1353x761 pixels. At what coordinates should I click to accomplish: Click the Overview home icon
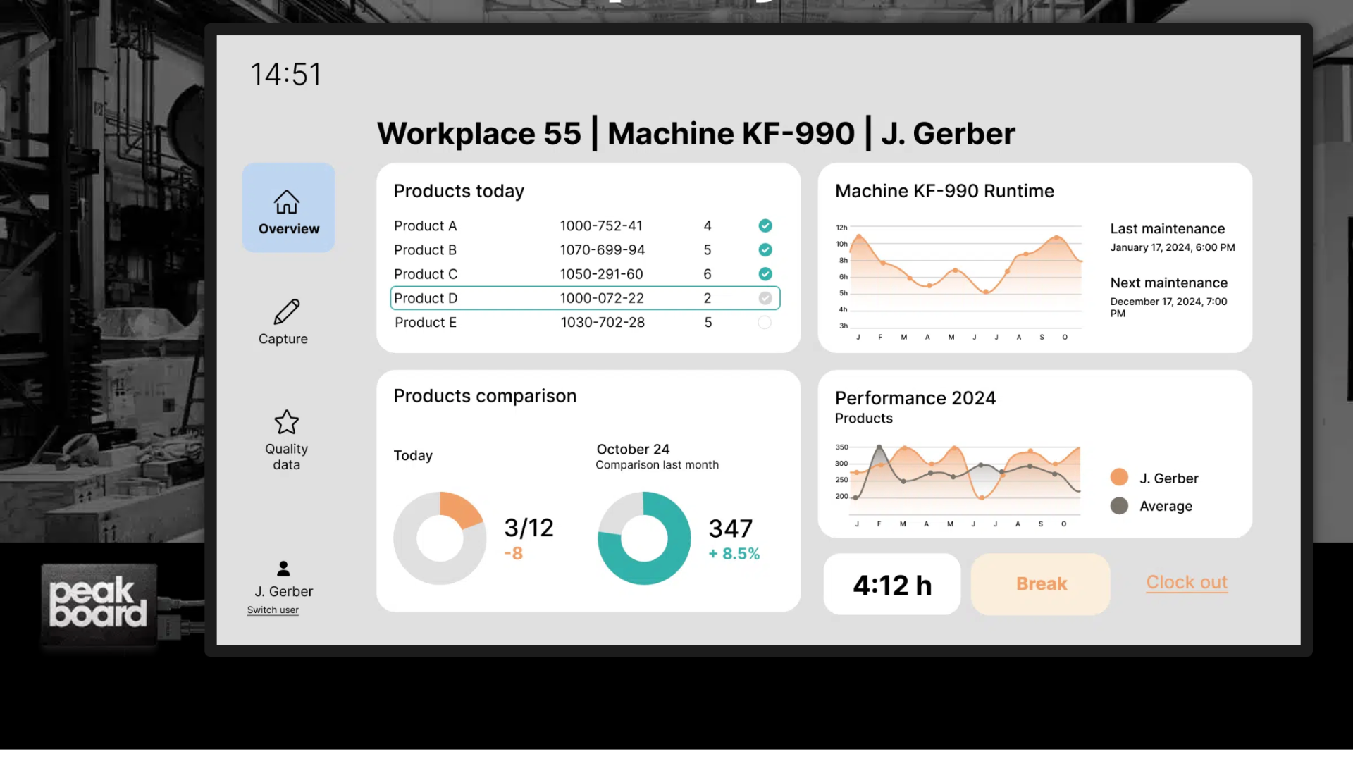287,202
